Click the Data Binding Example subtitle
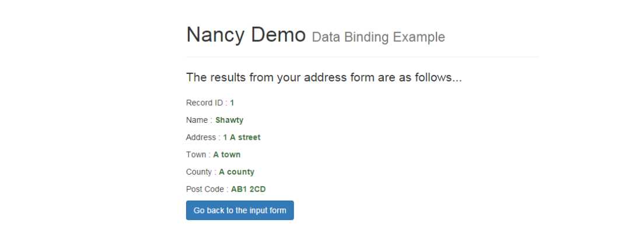This screenshot has height=245, width=619. pyautogui.click(x=379, y=37)
